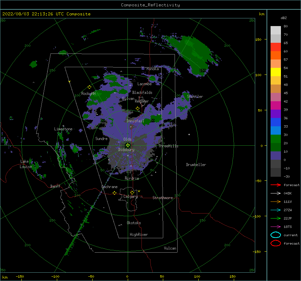Image resolution: width=301 pixels, height=281 pixels.
Task: Click the yellow diamond marker above Calgary label
Action: [132, 192]
